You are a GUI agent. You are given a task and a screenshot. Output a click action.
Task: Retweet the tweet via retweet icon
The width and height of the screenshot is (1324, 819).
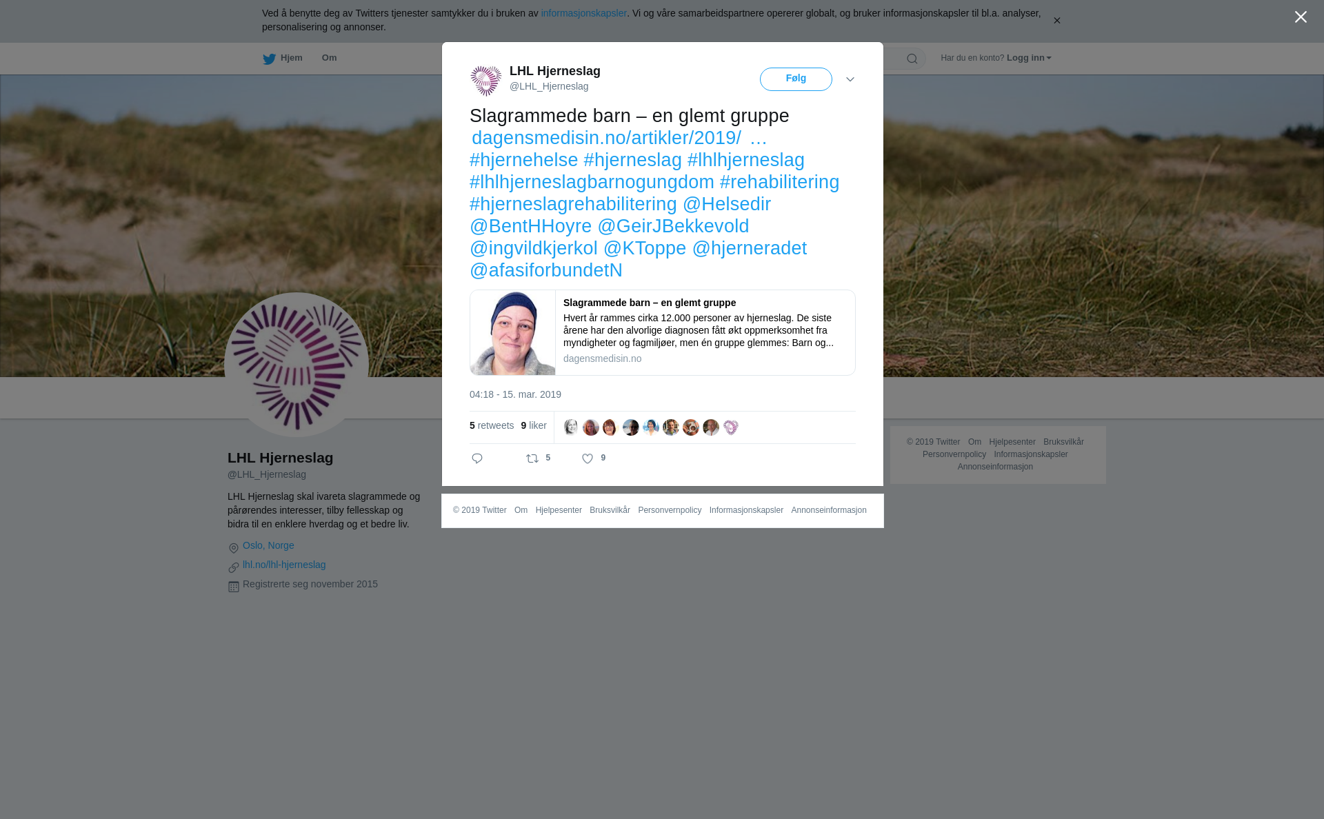point(532,458)
